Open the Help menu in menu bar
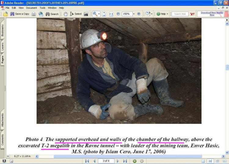This screenshot has height=164, width=229. (x=61, y=8)
